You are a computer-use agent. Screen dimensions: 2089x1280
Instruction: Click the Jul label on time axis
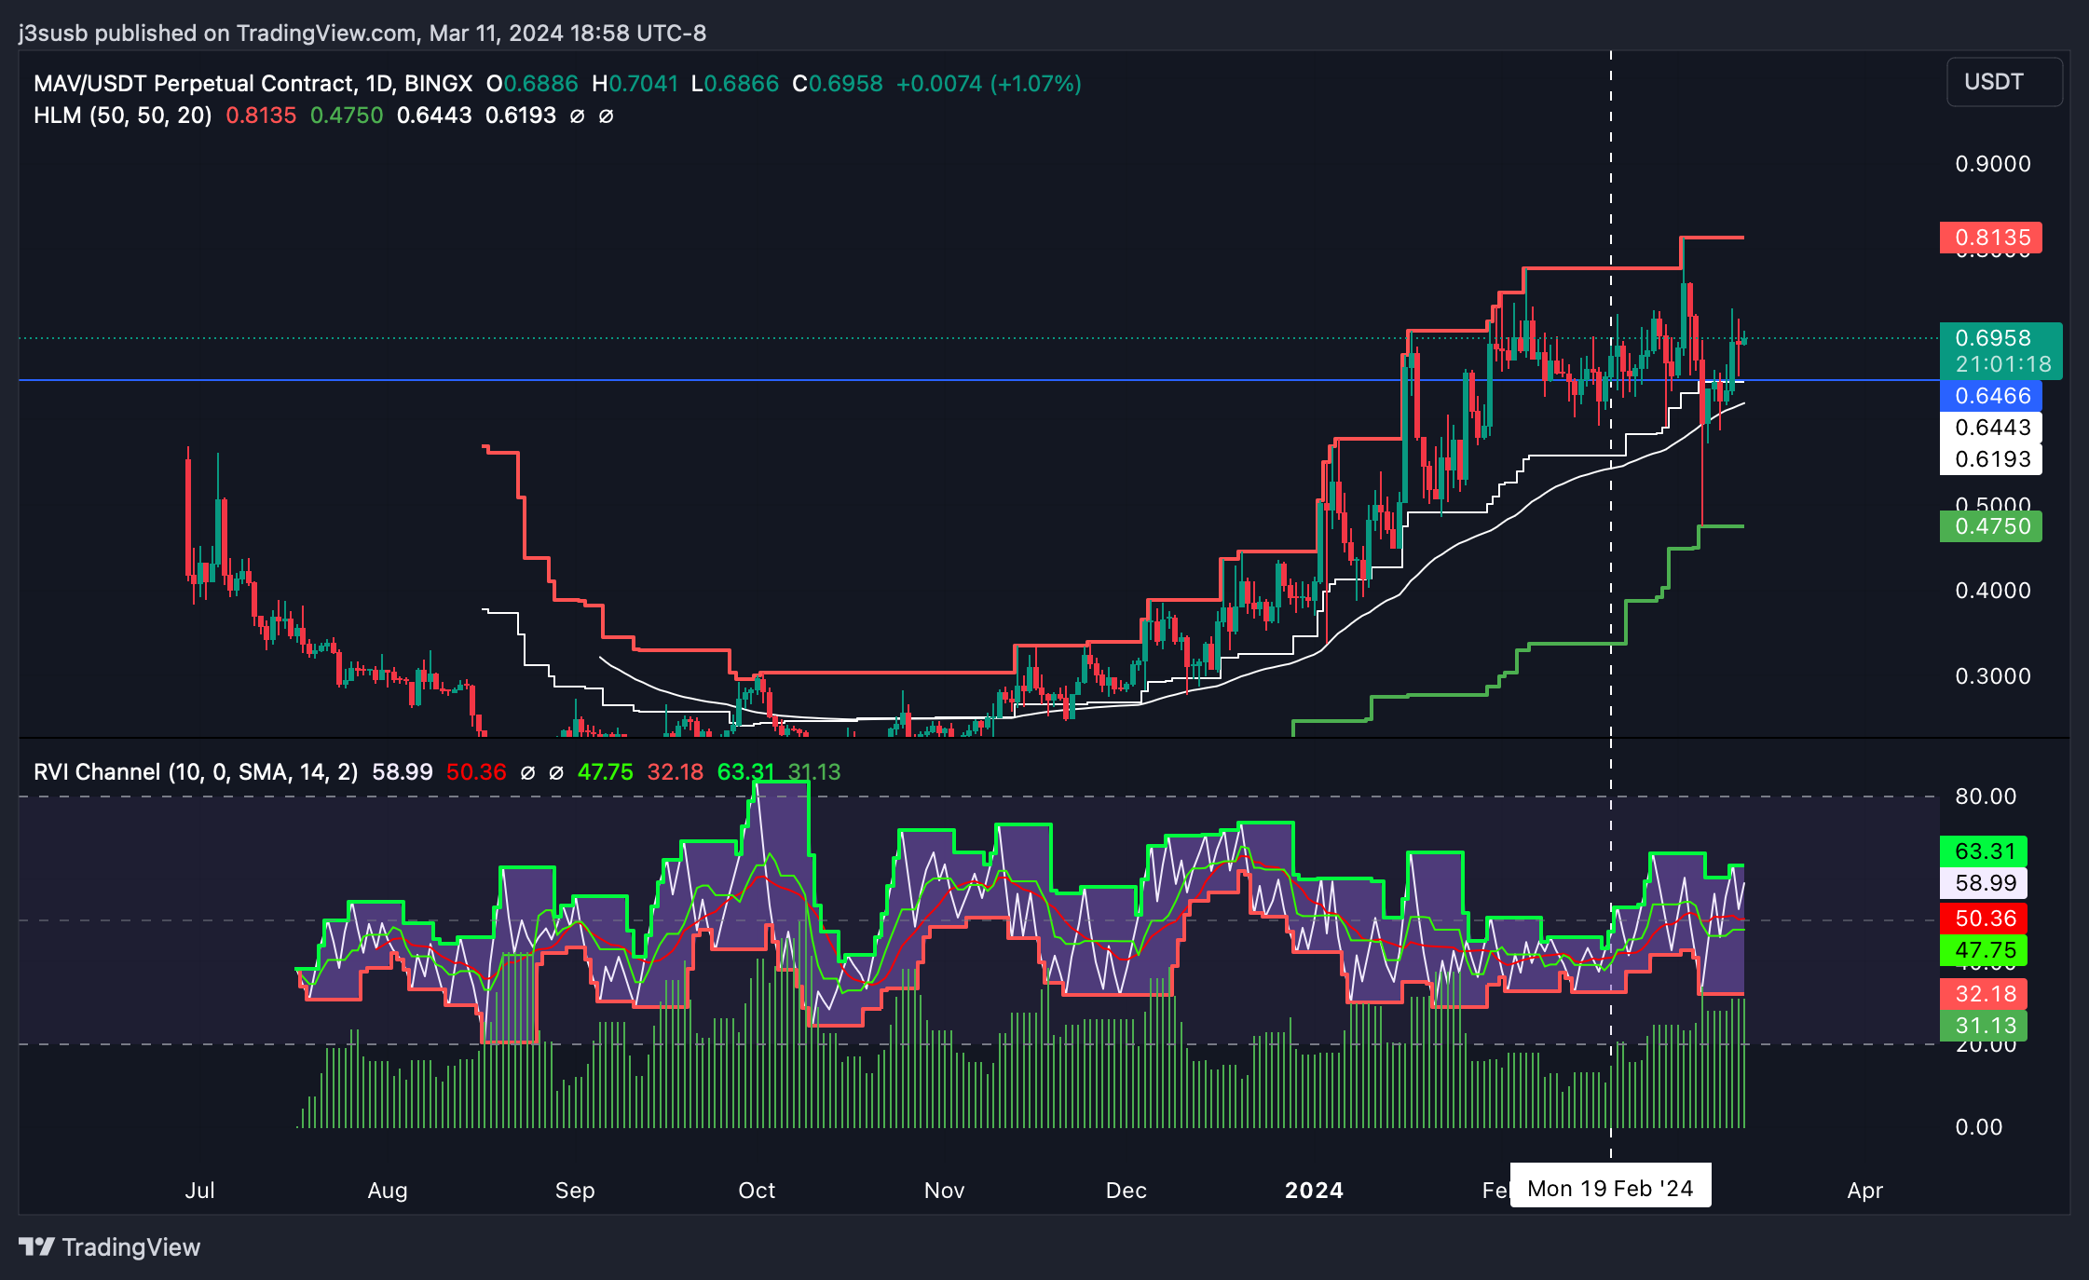click(199, 1191)
